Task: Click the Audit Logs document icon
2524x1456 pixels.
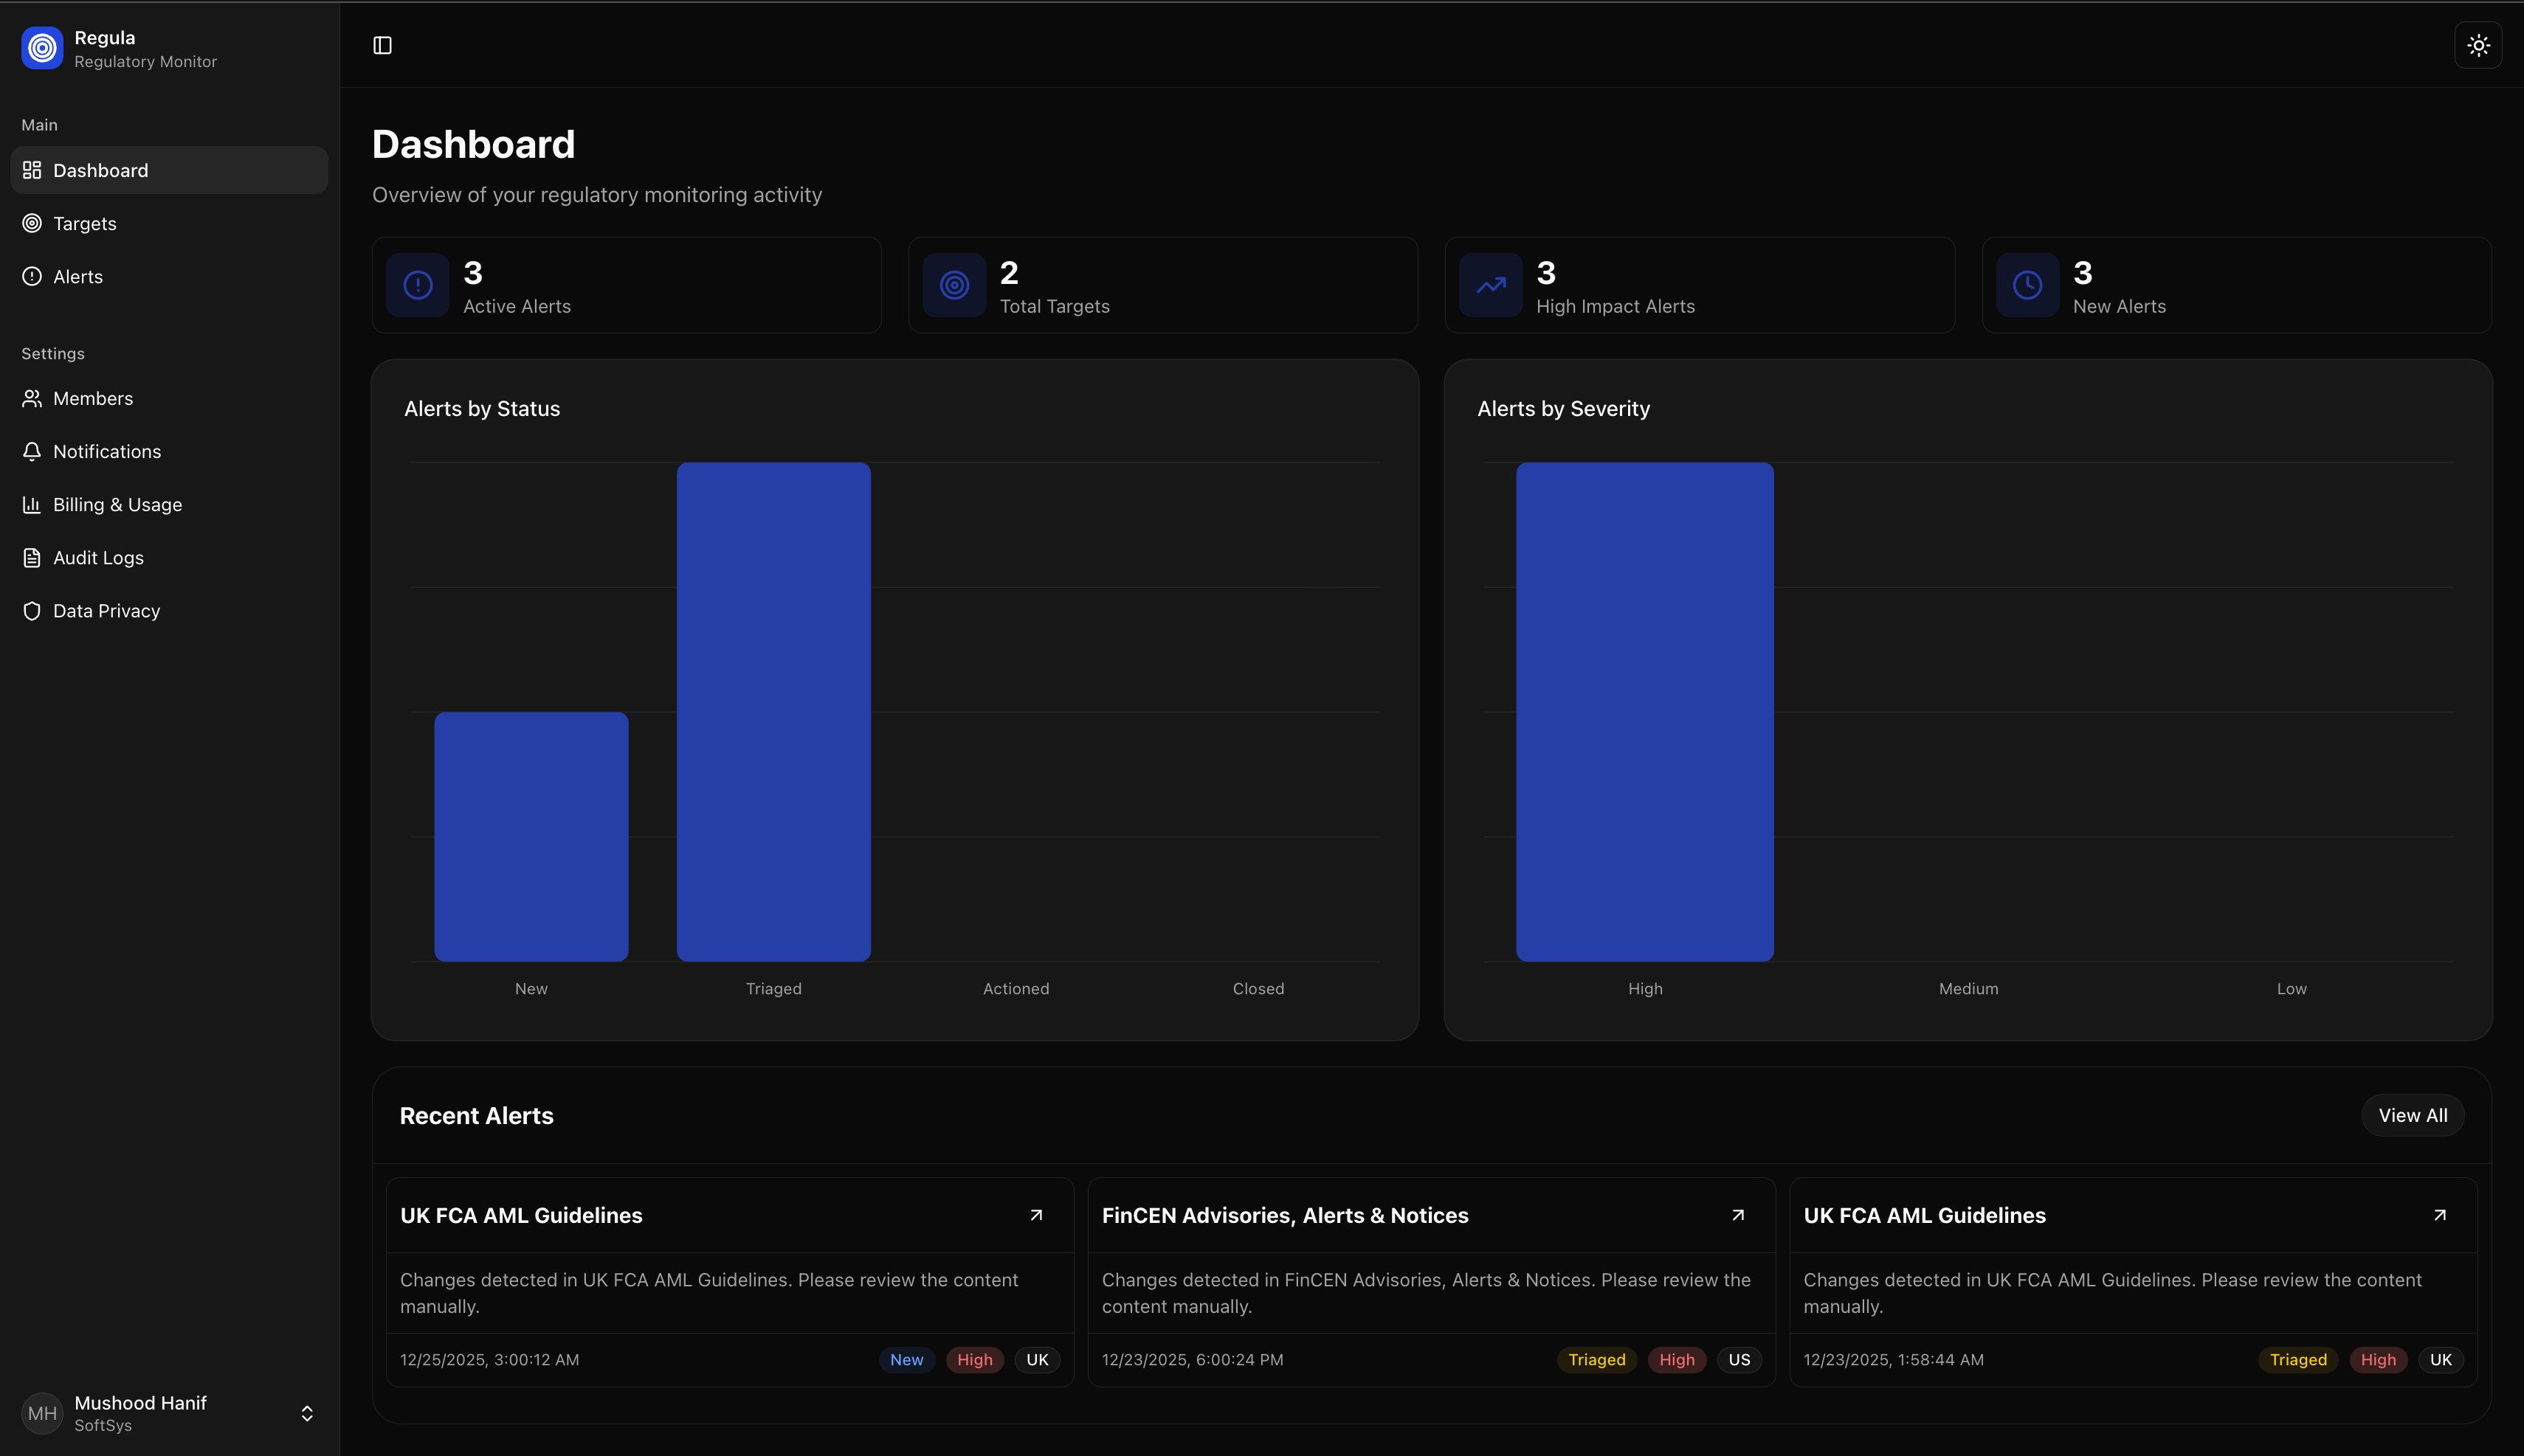Action: 32,557
